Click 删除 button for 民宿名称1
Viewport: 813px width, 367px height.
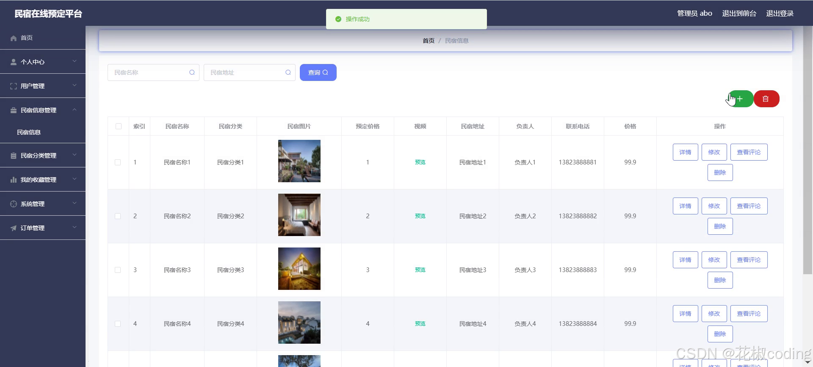click(720, 172)
